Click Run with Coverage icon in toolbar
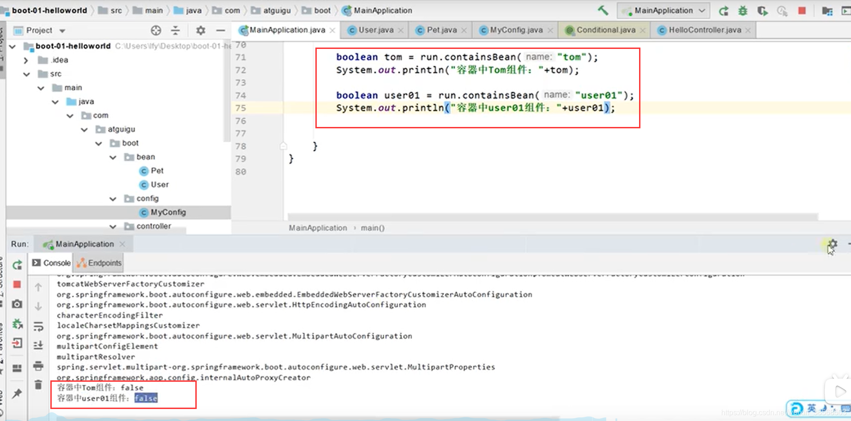 point(762,11)
